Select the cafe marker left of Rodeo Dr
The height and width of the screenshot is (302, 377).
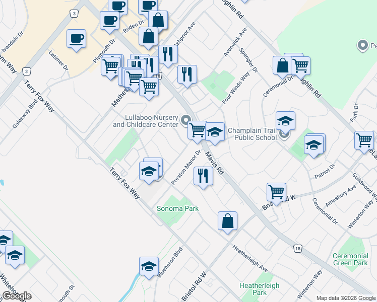coord(110,22)
